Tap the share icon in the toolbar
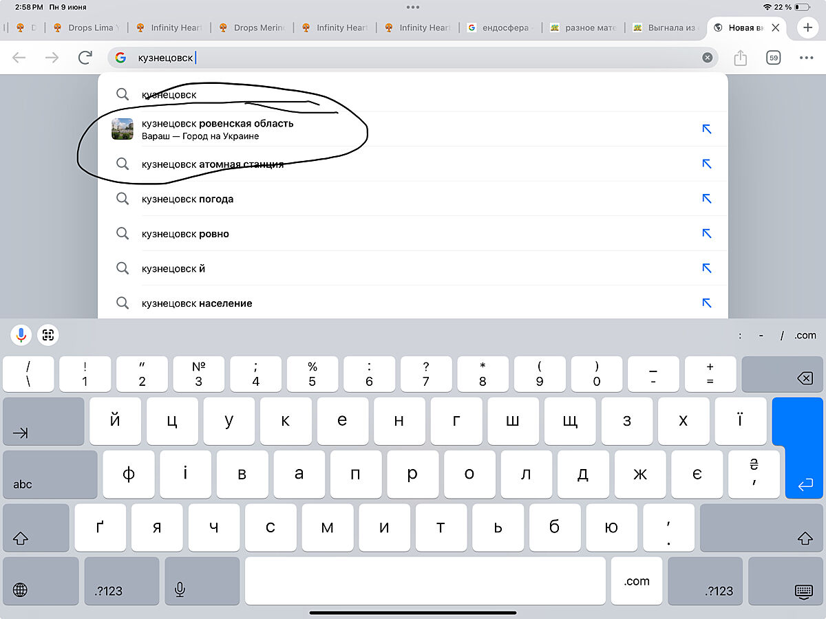This screenshot has height=619, width=826. (x=741, y=58)
